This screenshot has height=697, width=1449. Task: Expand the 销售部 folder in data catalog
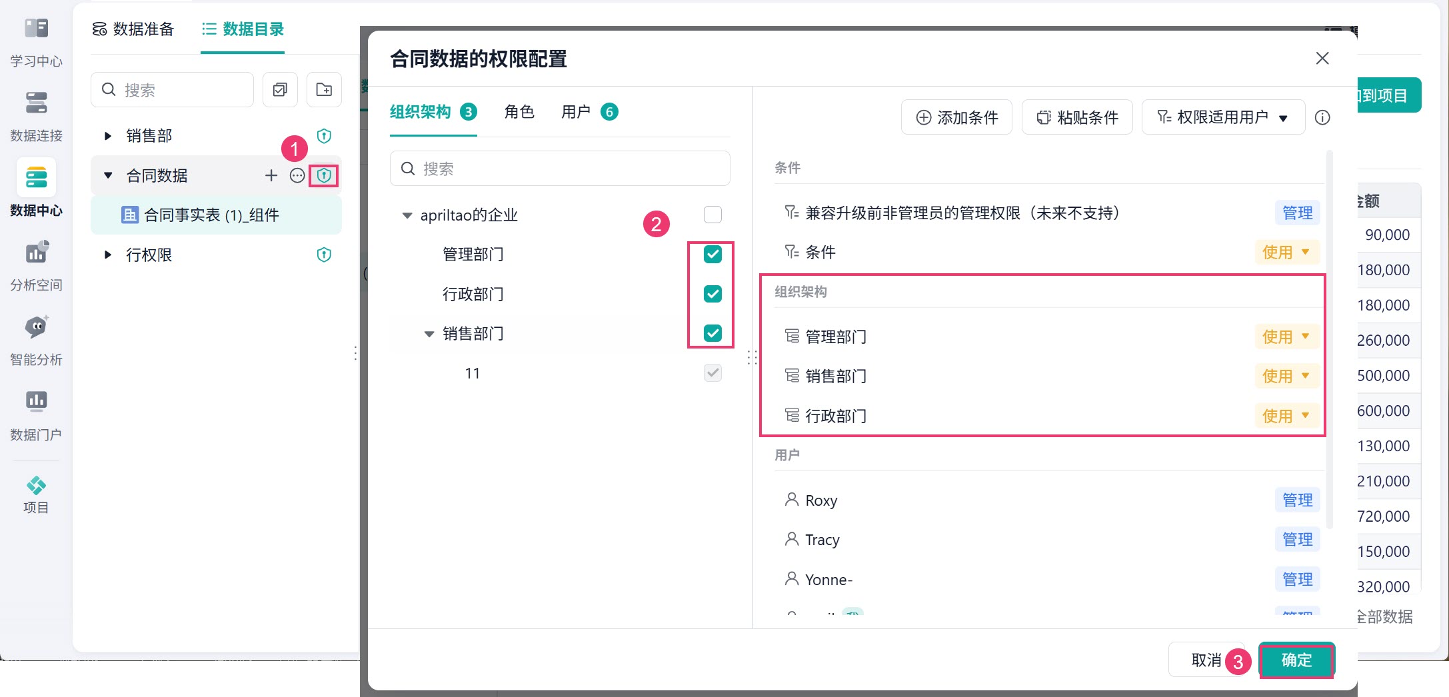point(107,136)
